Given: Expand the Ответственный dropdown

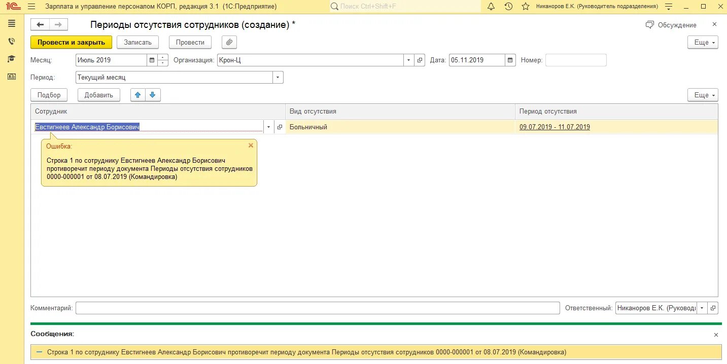Looking at the screenshot, I should tap(702, 308).
